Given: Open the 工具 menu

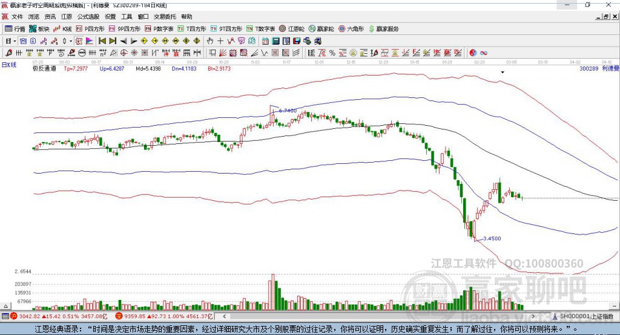Looking at the screenshot, I should pos(127,16).
